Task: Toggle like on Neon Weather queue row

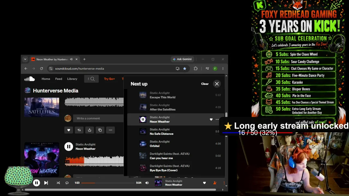Action: click(x=211, y=120)
